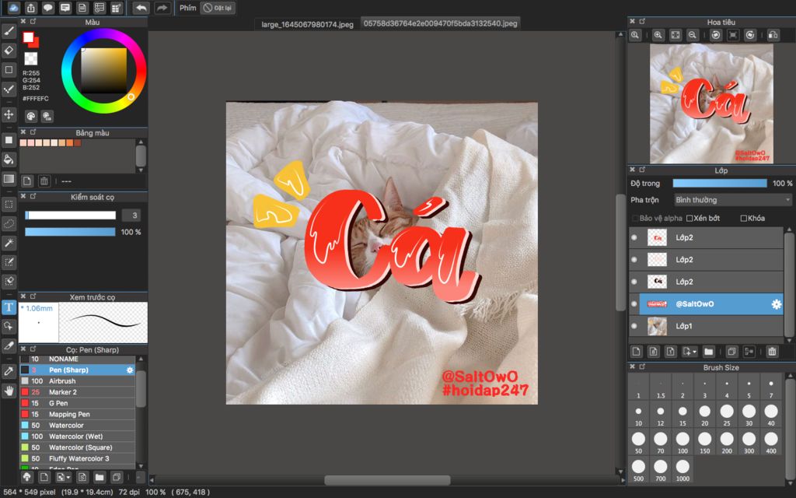The width and height of the screenshot is (796, 498).
Task: Click Navigator fit-to-window icon
Action: (676, 34)
